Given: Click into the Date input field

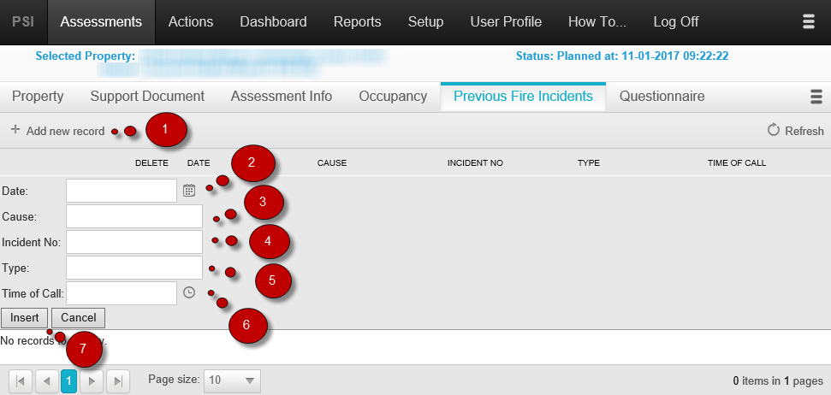Looking at the screenshot, I should 122,191.
